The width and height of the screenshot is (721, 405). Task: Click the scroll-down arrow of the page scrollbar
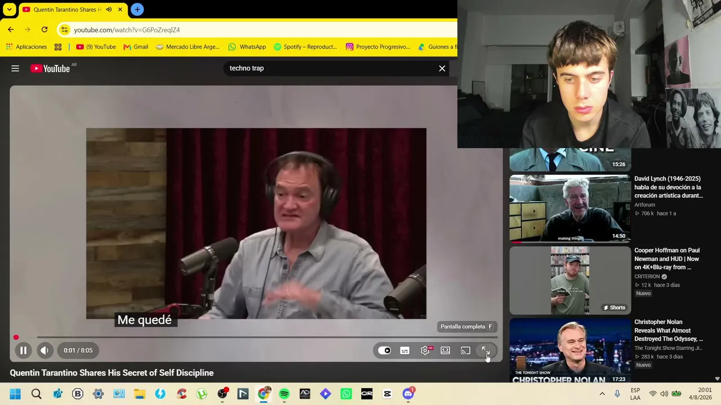coord(717,379)
